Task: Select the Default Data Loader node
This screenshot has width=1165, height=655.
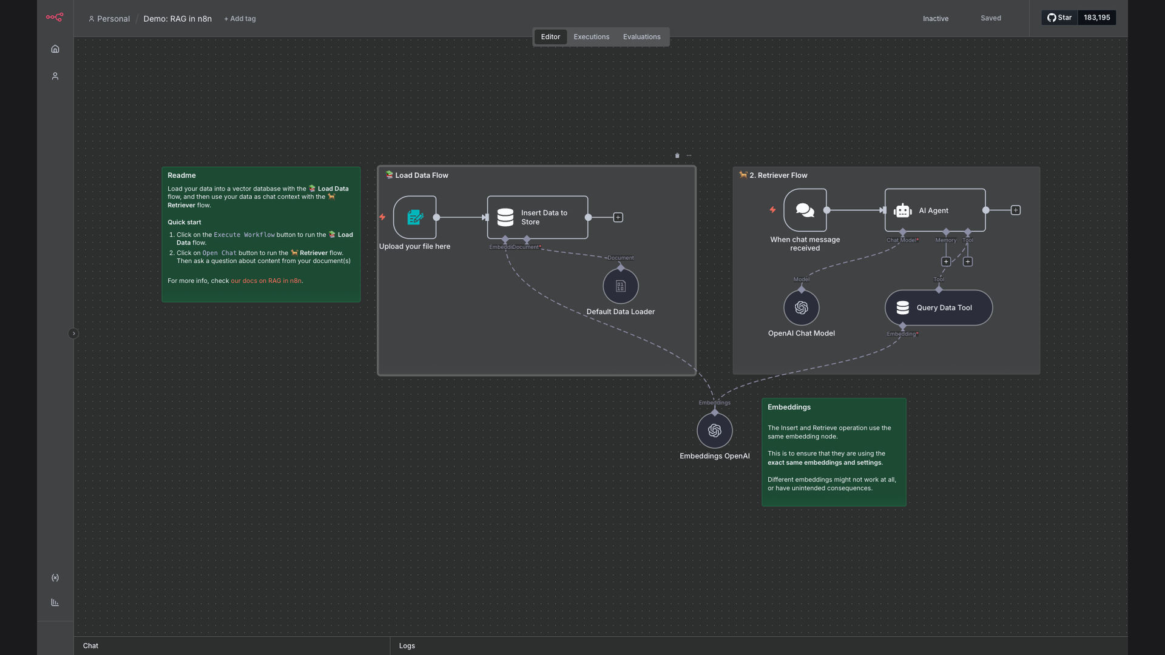Action: [621, 286]
